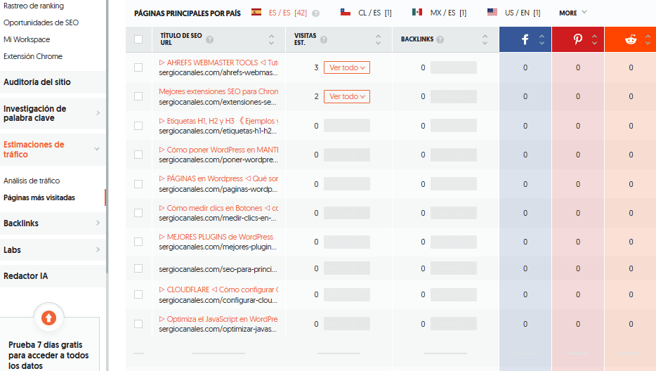The image size is (656, 371).
Task: Open PÁGINAS en Wordpress title link
Action: pyautogui.click(x=218, y=178)
